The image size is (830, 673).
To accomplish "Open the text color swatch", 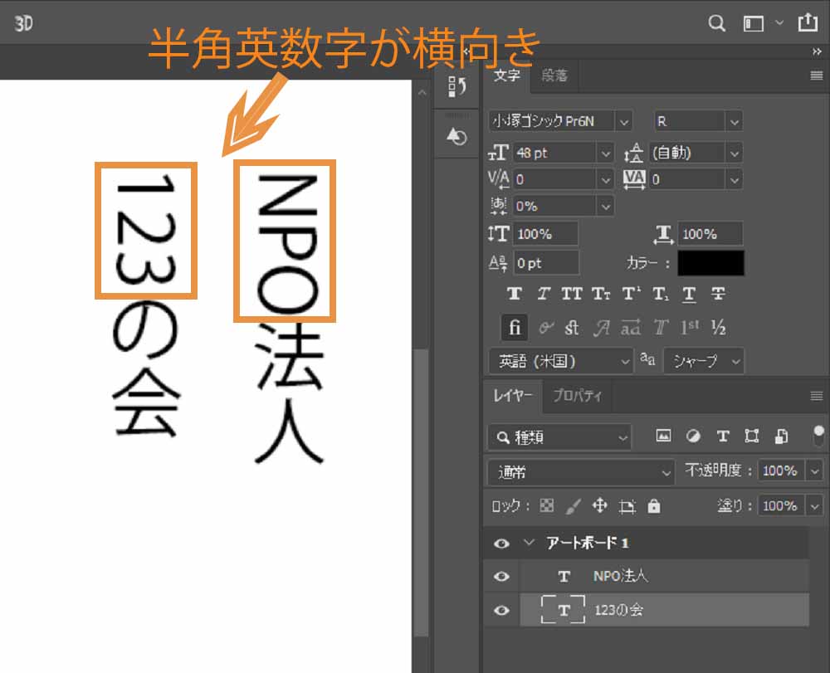I will (x=710, y=263).
